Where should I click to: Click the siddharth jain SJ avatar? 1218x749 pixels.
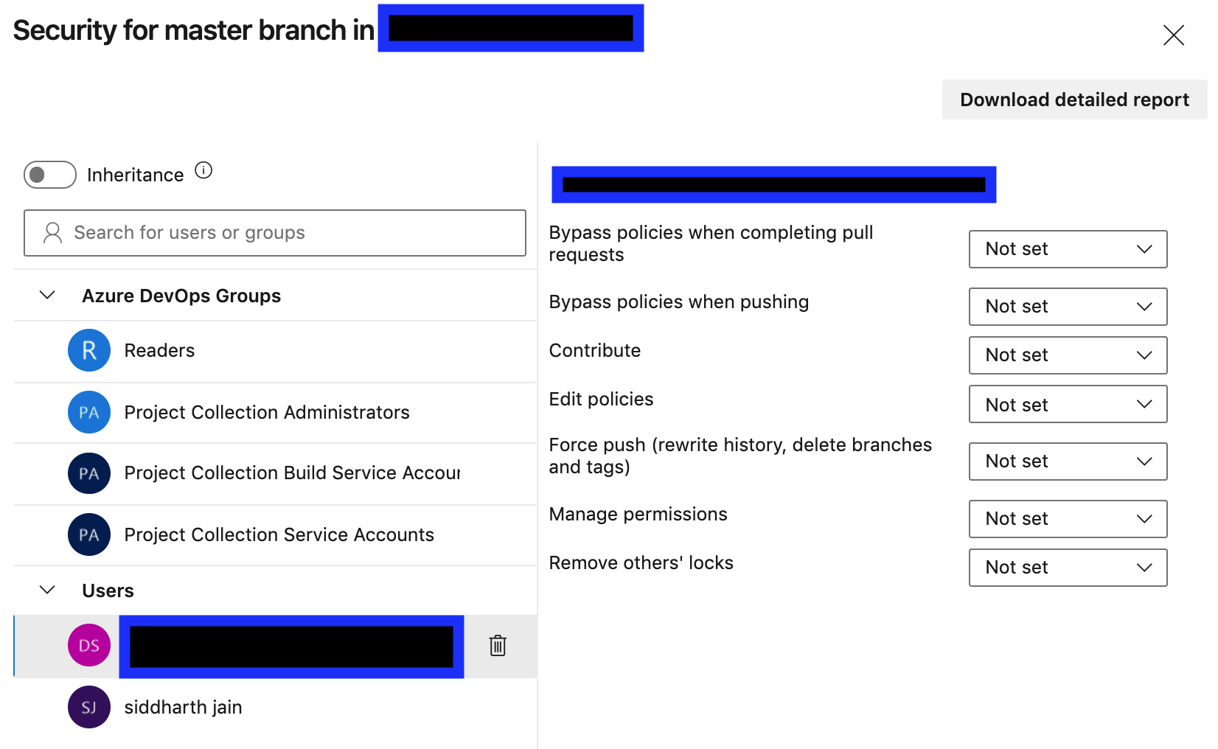[89, 707]
